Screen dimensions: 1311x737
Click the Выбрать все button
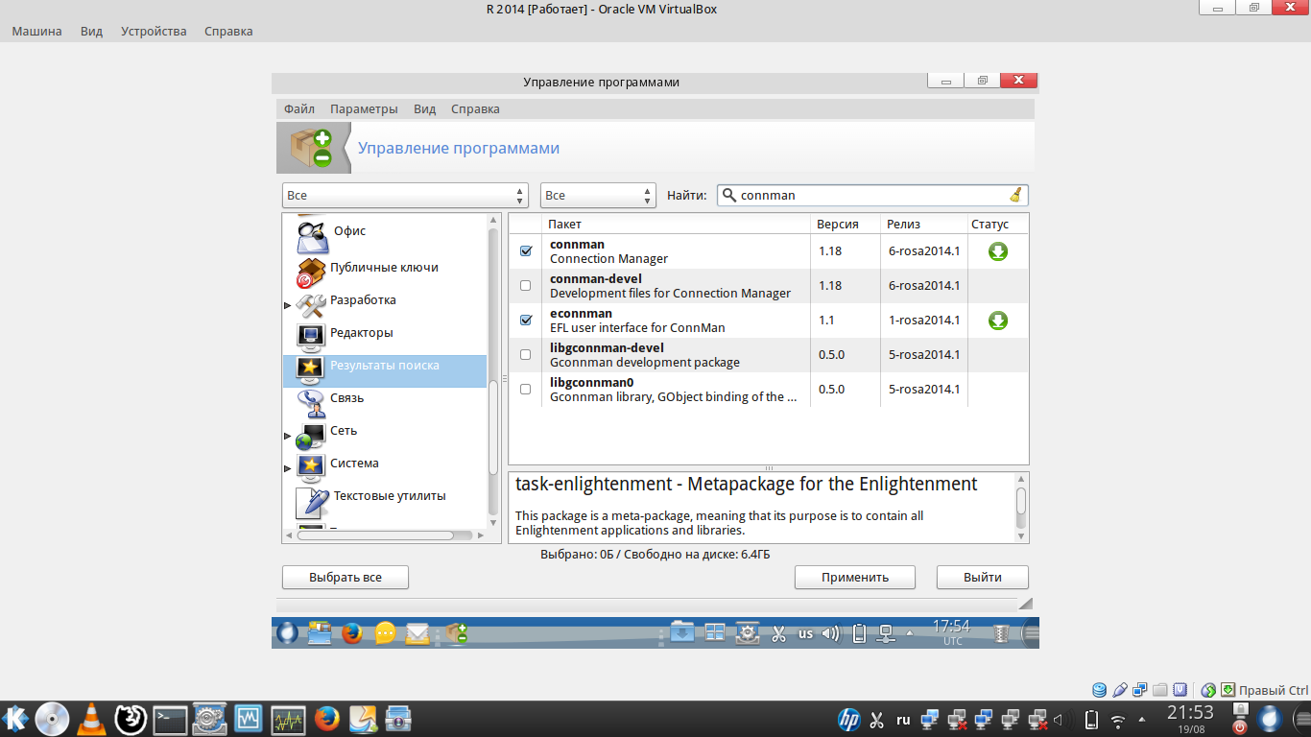pos(346,578)
